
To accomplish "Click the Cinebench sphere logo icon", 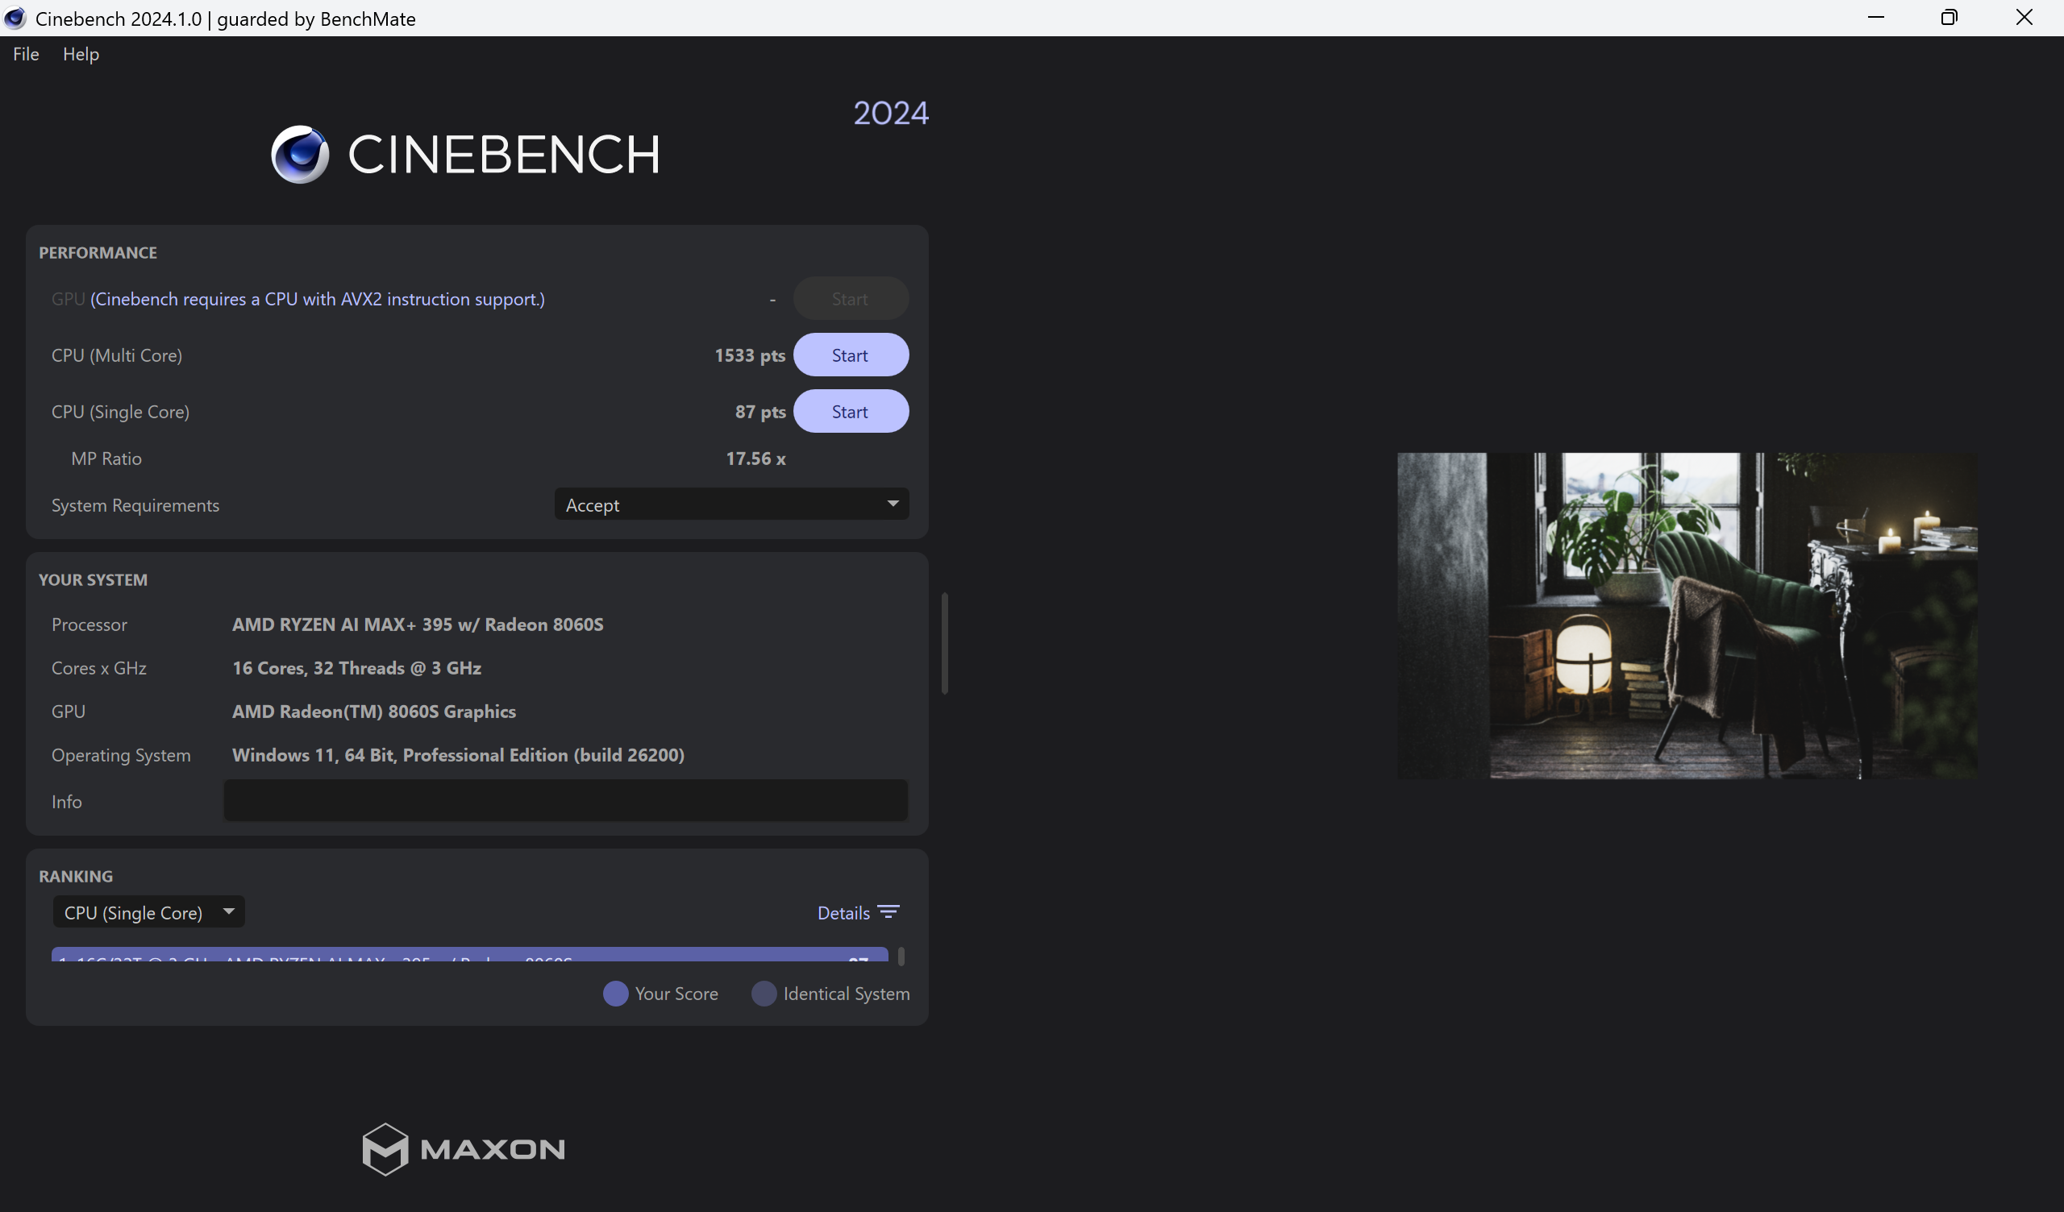I will (x=300, y=154).
